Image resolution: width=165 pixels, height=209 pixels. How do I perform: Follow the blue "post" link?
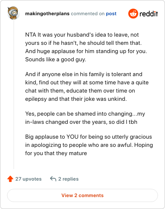pyautogui.click(x=111, y=14)
